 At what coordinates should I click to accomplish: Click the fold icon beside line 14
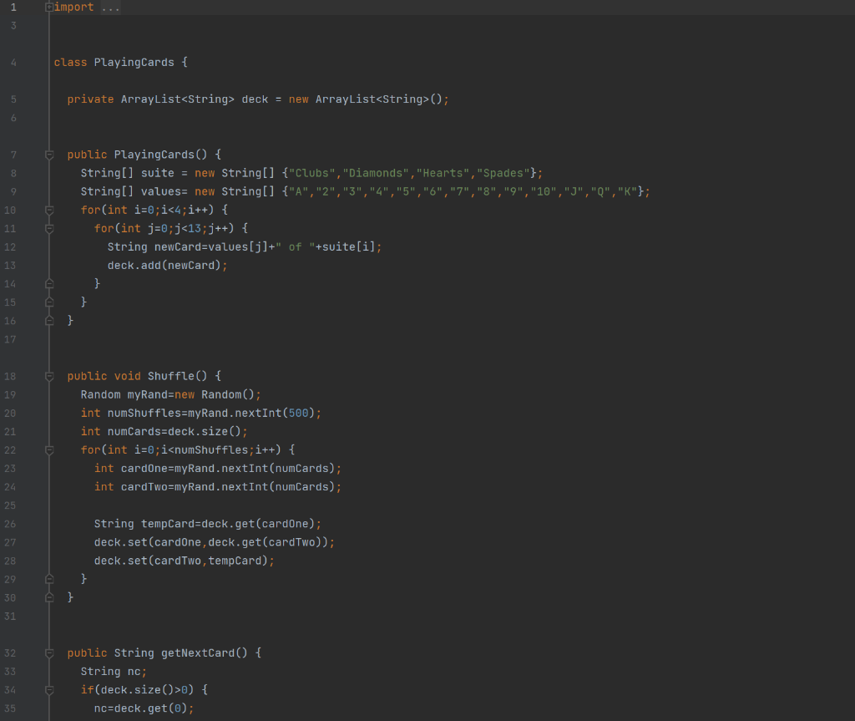pyautogui.click(x=48, y=282)
